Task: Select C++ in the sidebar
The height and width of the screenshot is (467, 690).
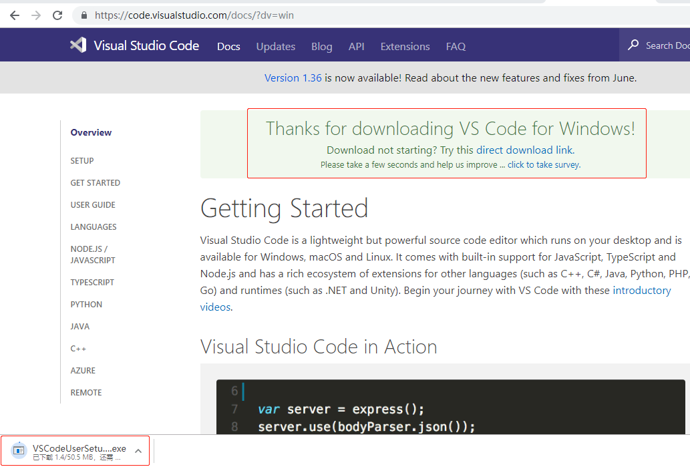Action: pos(78,348)
